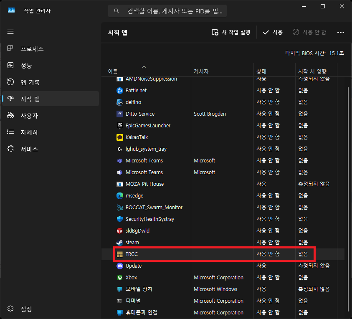
Task: Minimize the Task Manager window
Action: click(304, 6)
